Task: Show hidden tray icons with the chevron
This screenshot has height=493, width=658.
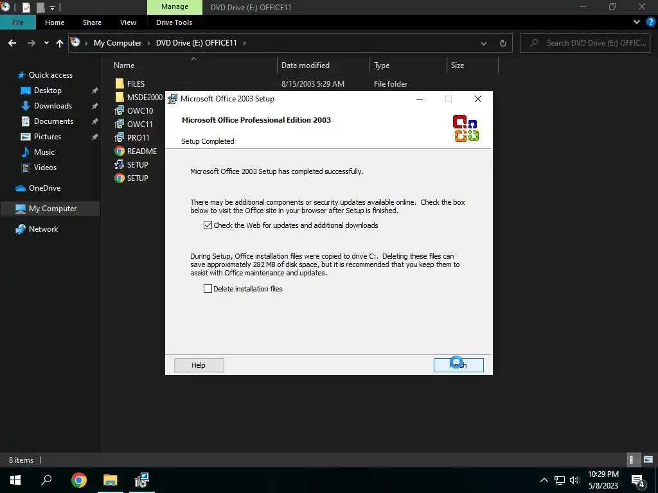Action: pos(544,480)
